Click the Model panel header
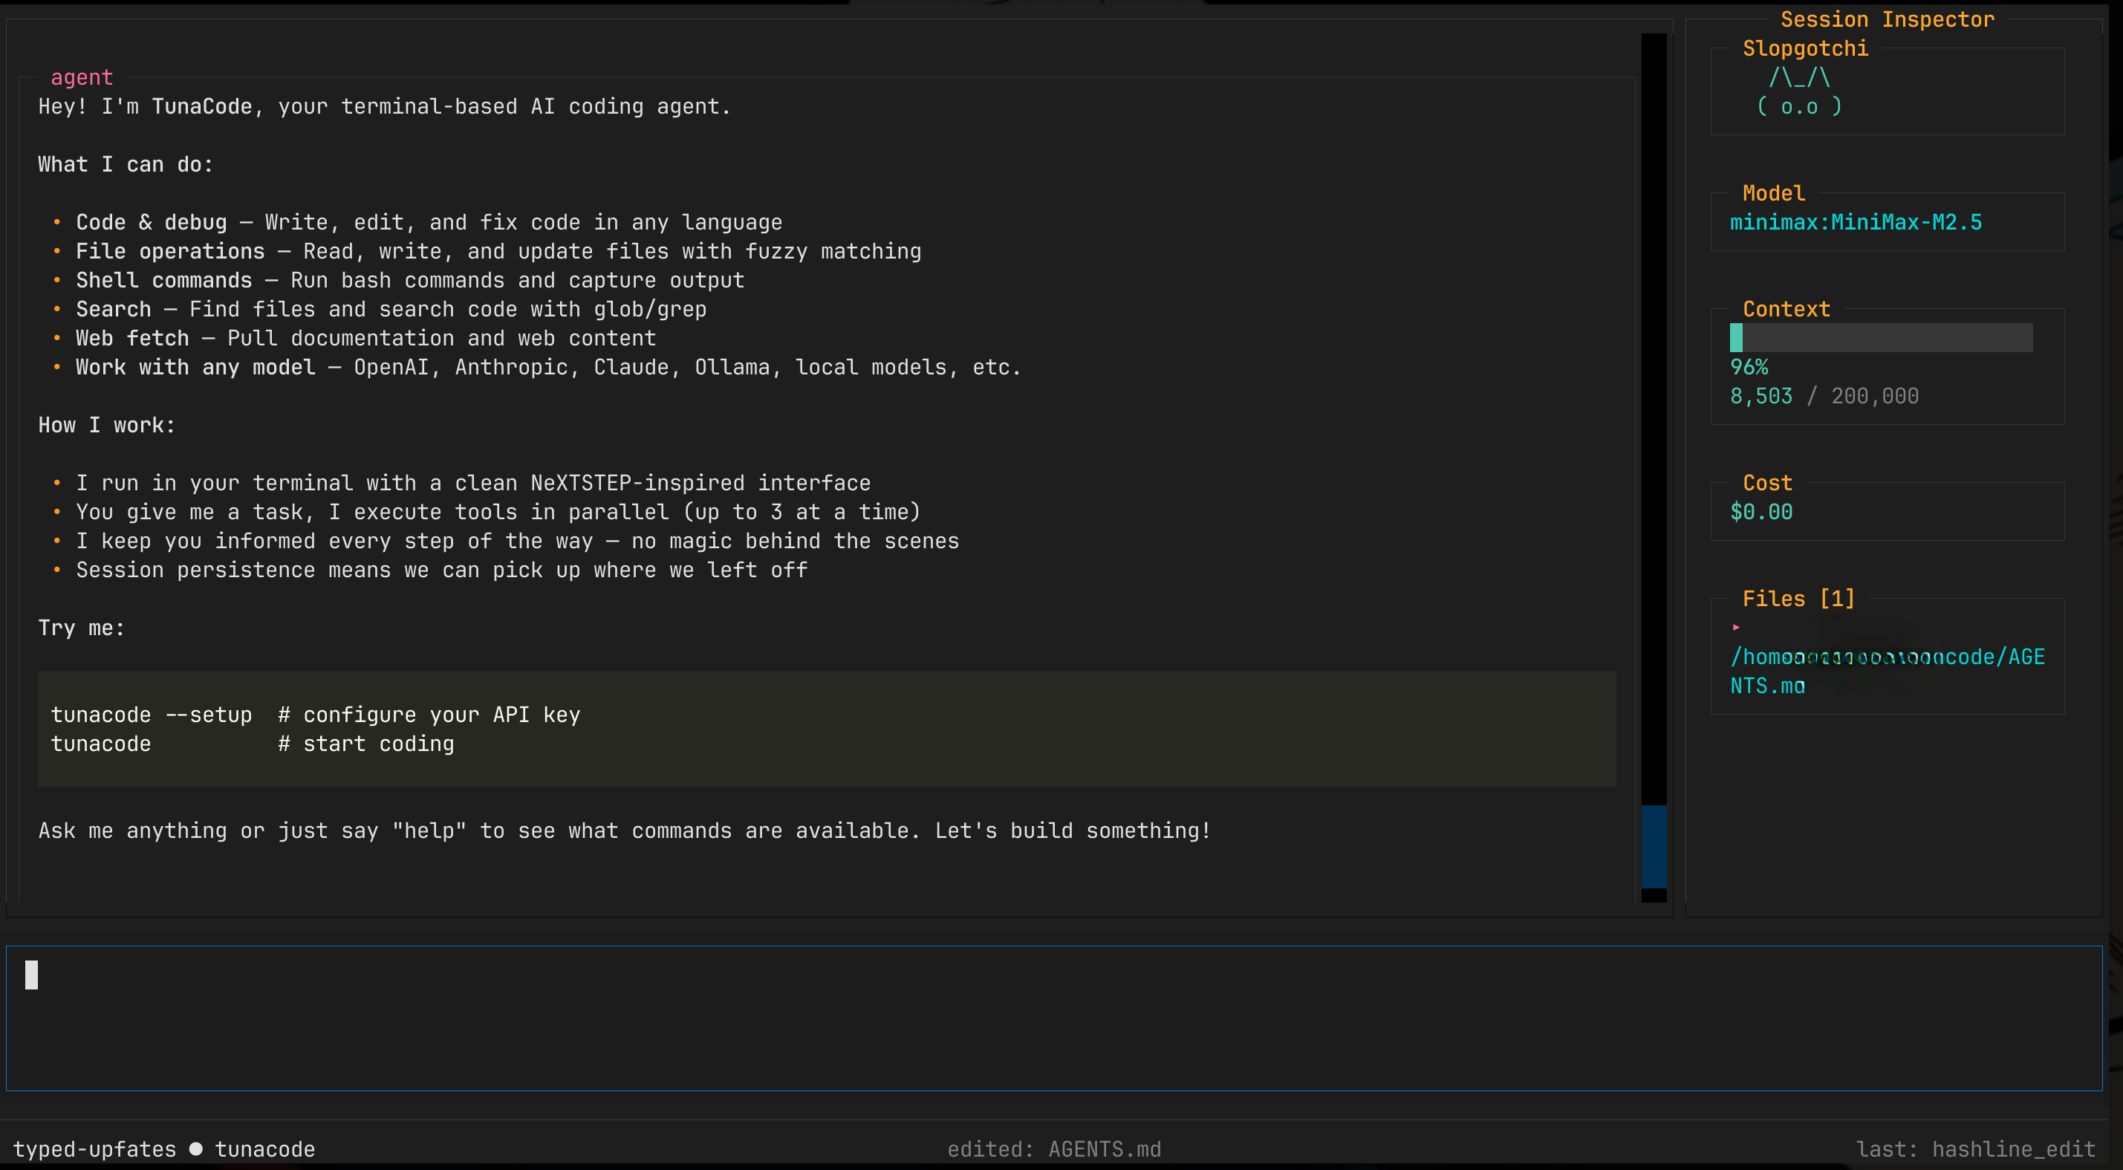 (x=1772, y=193)
